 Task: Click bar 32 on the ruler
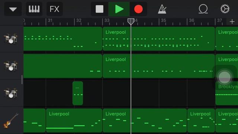coord(78,20)
